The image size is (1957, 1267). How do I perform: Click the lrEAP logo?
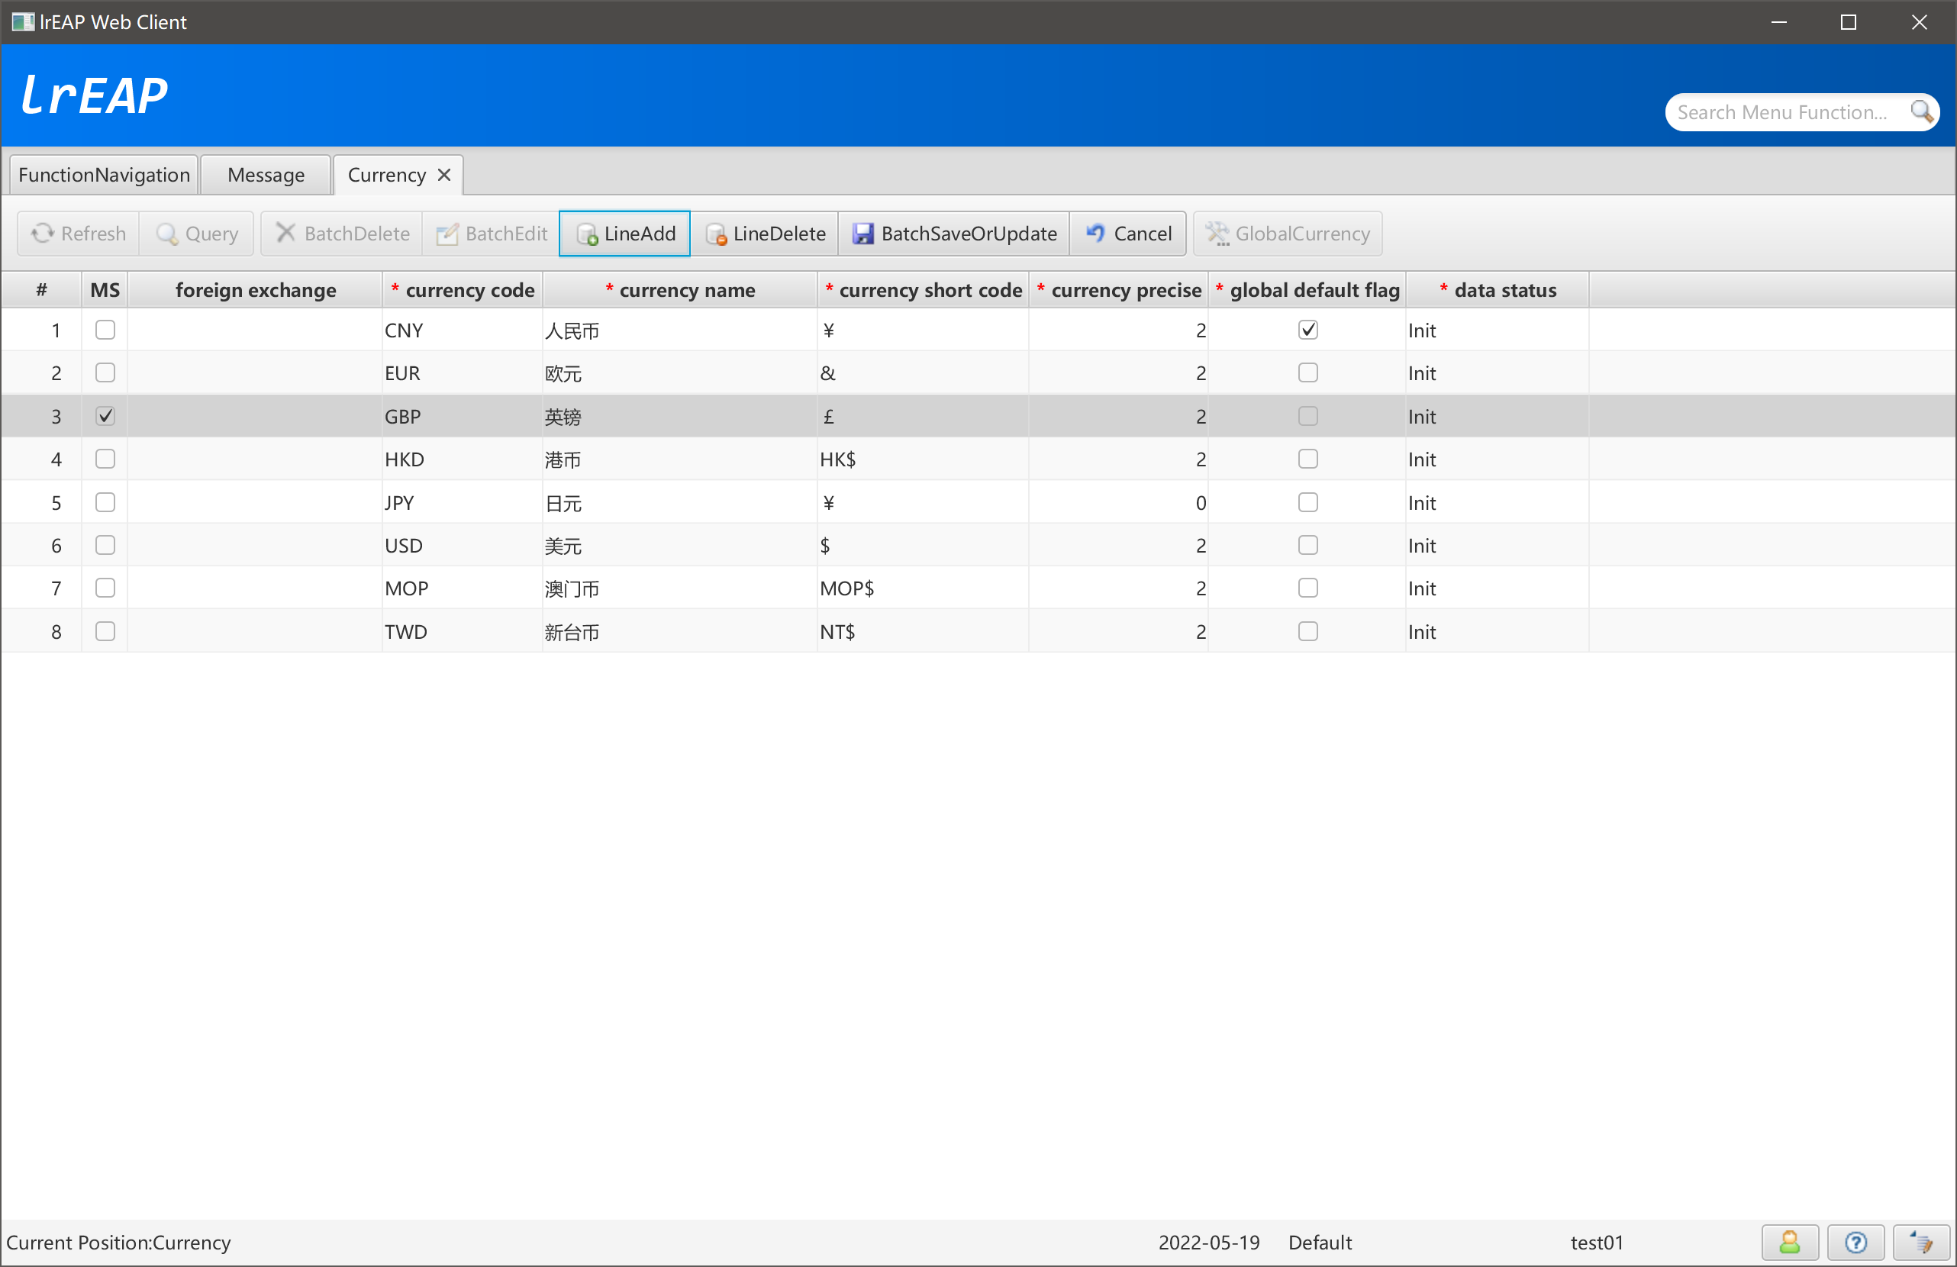coord(94,95)
